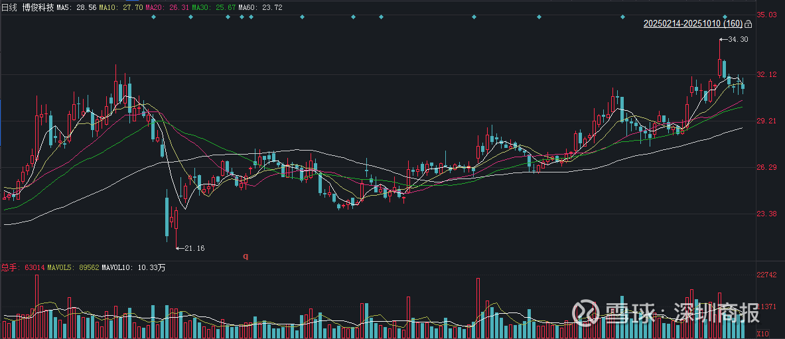Click the 21.16 low price arrow label
The width and height of the screenshot is (785, 339).
pyautogui.click(x=192, y=248)
